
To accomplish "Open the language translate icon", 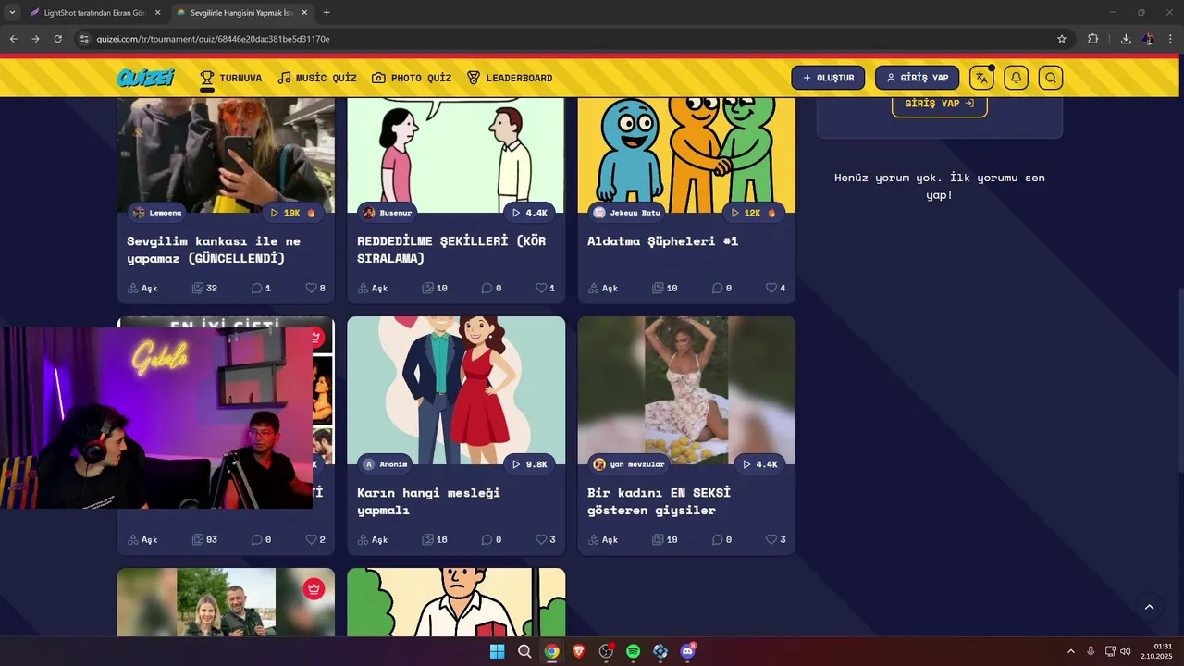I will click(x=981, y=78).
